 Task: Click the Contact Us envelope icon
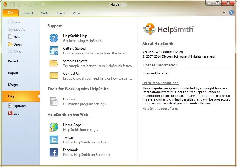tap(54, 76)
